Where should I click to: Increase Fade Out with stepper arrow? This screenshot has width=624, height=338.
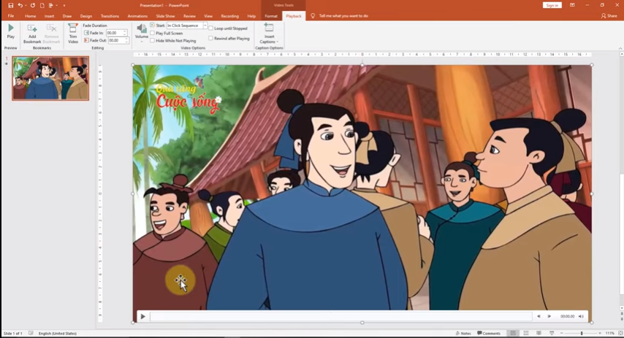coord(126,39)
